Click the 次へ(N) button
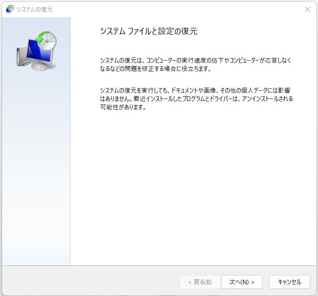 (x=242, y=282)
